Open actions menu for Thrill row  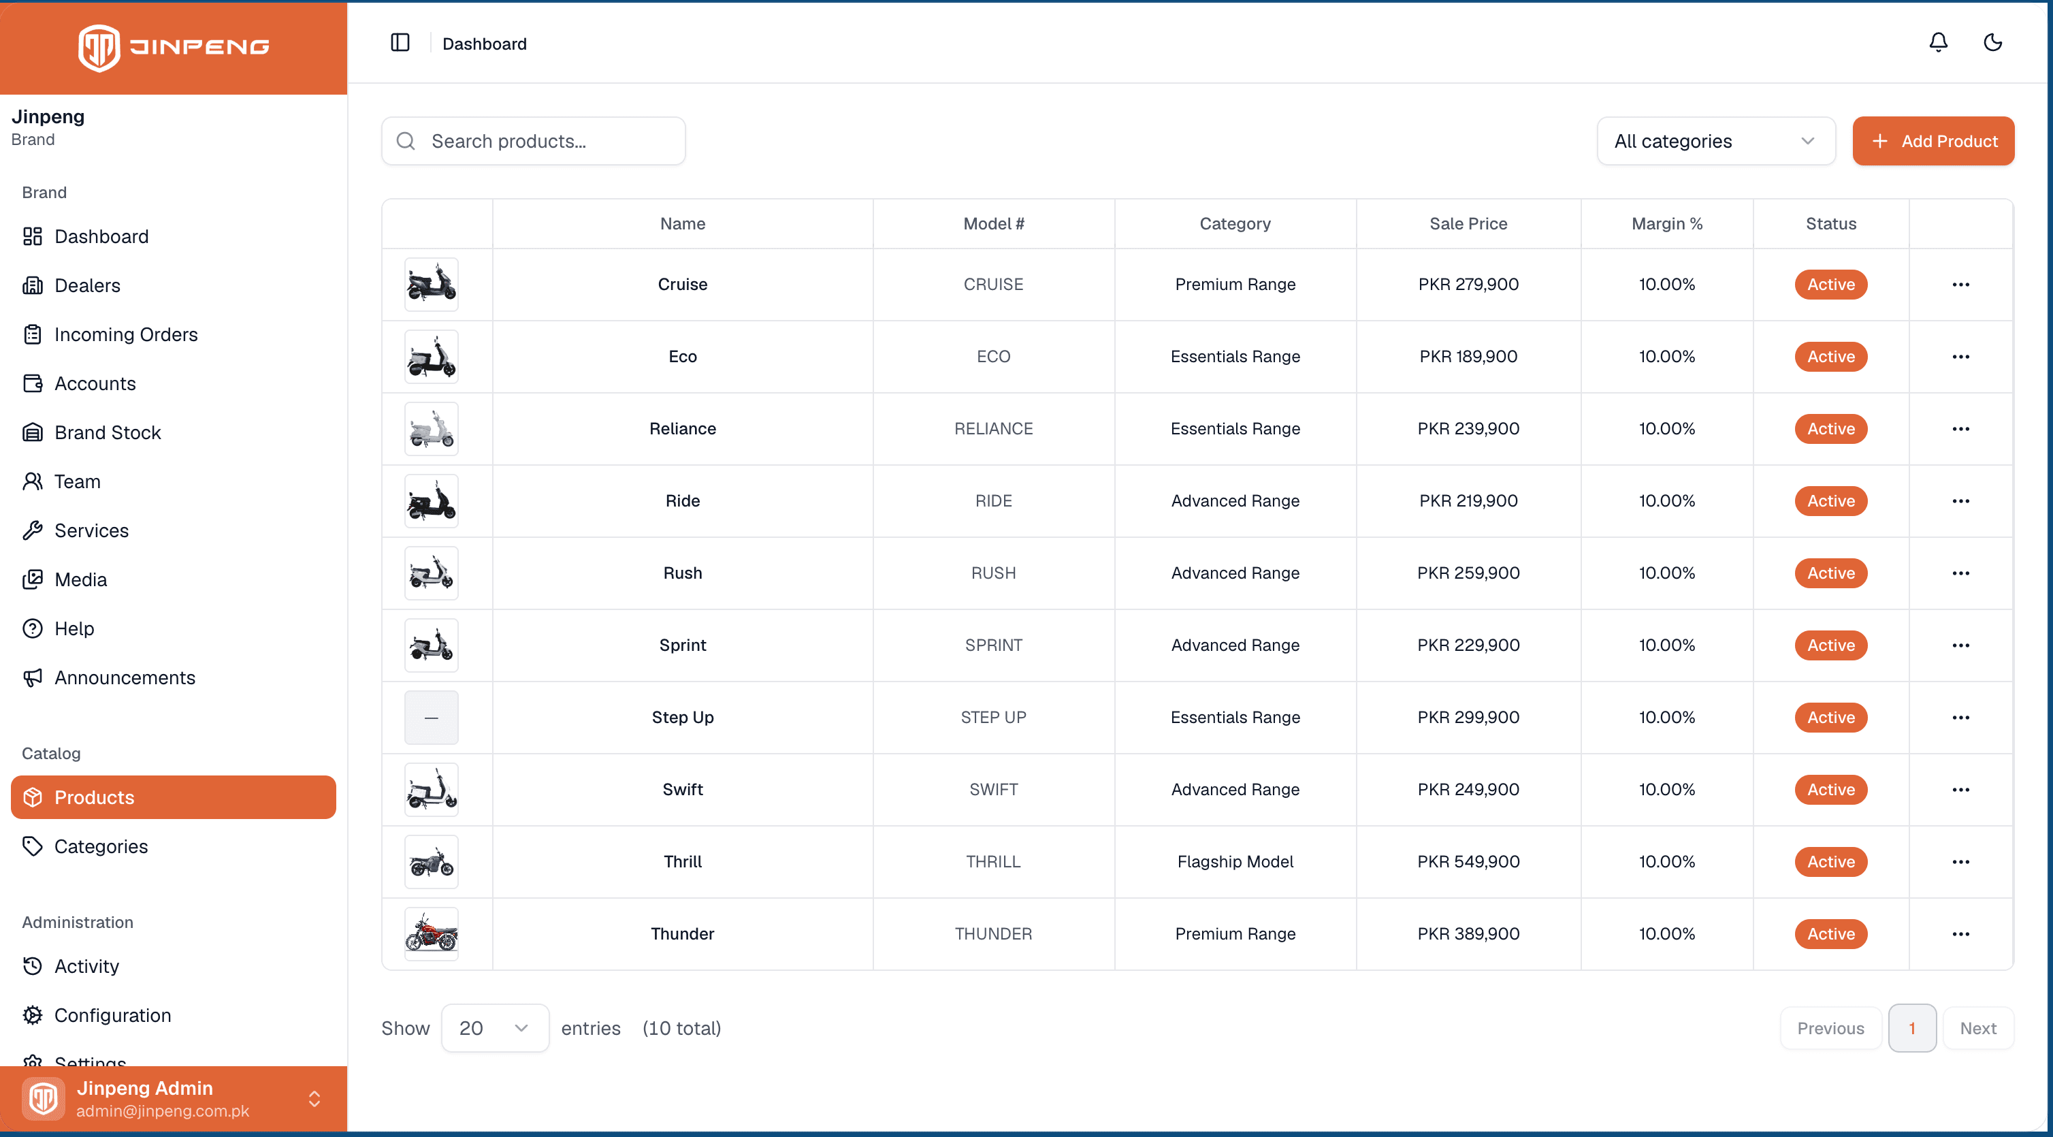point(1960,862)
